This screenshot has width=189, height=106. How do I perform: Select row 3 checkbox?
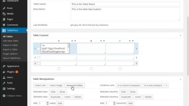[38, 63]
